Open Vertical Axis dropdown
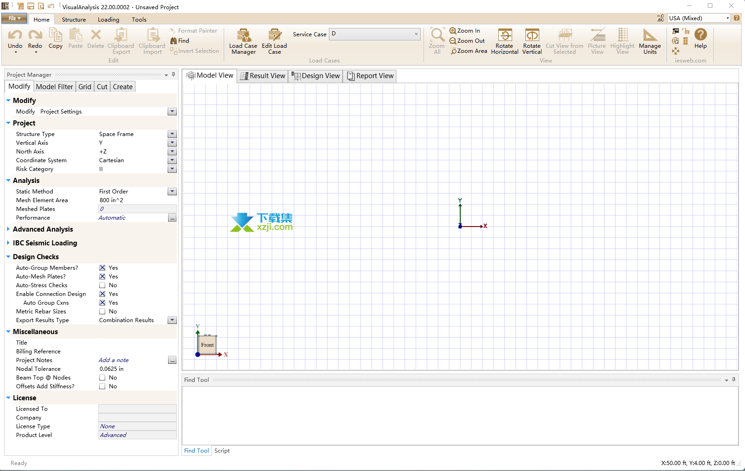The width and height of the screenshot is (745, 471). click(172, 143)
